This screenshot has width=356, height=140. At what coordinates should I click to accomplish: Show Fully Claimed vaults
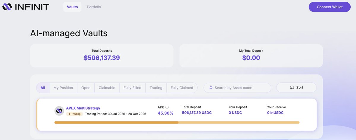click(x=182, y=88)
